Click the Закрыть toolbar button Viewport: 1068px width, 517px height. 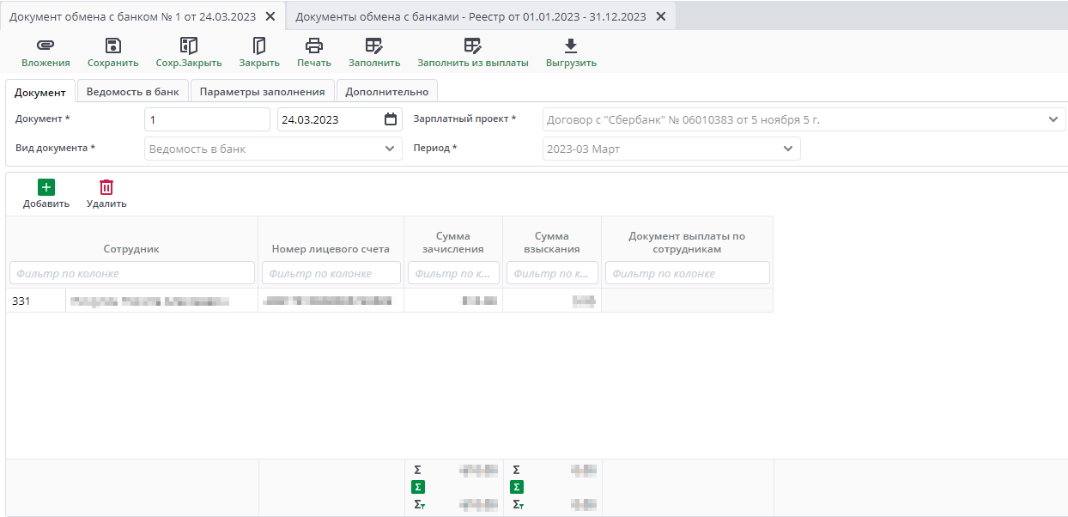click(259, 46)
